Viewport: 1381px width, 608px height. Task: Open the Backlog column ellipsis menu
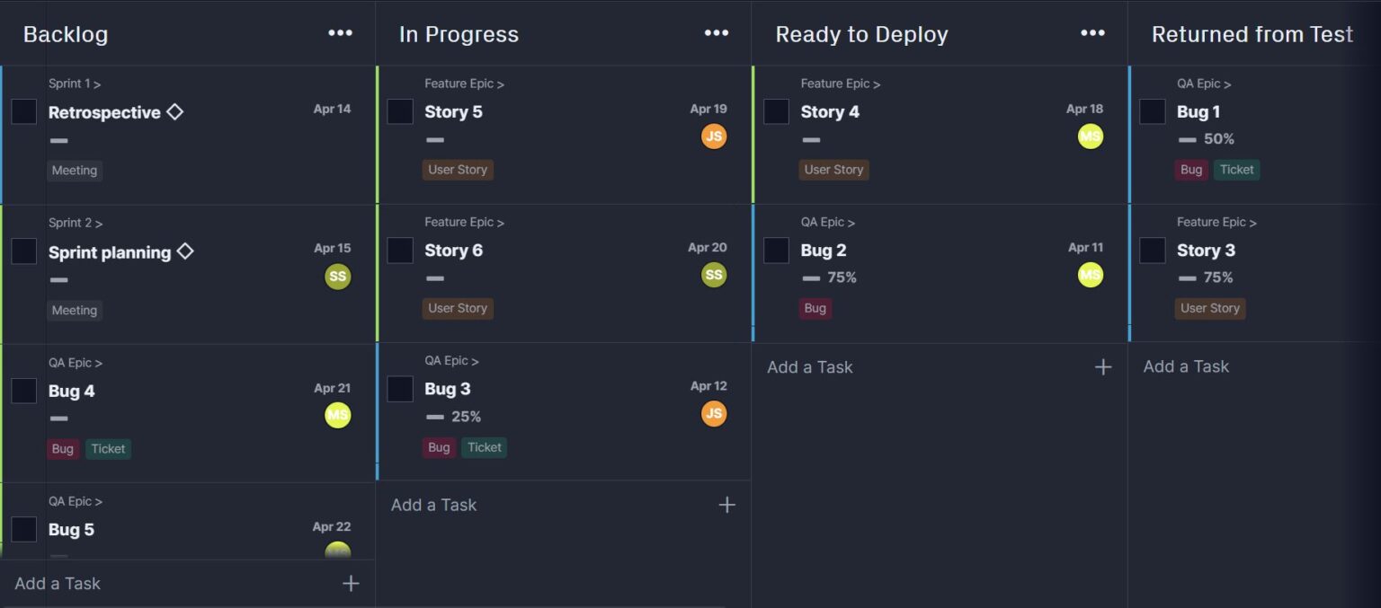pos(340,33)
